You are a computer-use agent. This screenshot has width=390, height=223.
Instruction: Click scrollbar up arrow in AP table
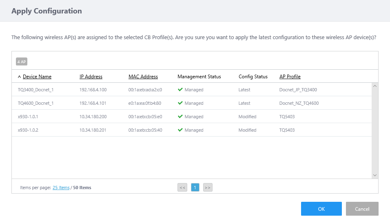coord(375,86)
